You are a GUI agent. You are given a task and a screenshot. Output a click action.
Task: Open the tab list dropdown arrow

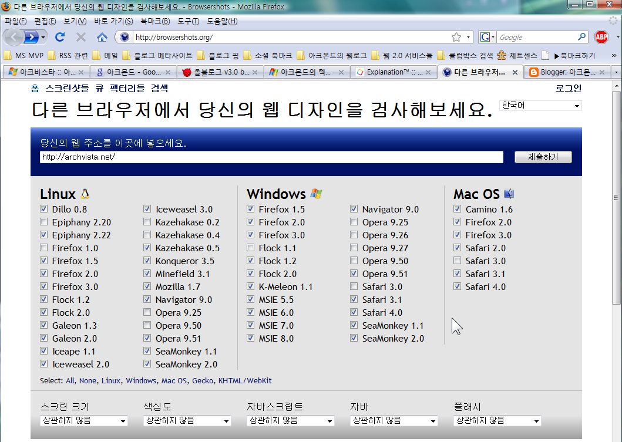tap(616, 72)
